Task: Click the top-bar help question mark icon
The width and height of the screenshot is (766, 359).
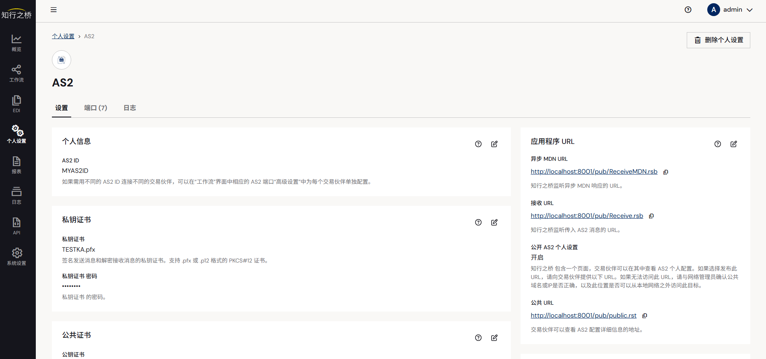Action: (688, 10)
